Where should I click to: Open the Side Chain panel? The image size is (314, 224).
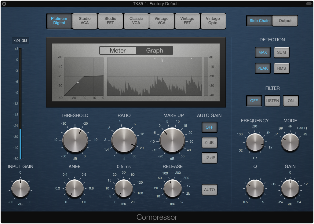[259, 21]
